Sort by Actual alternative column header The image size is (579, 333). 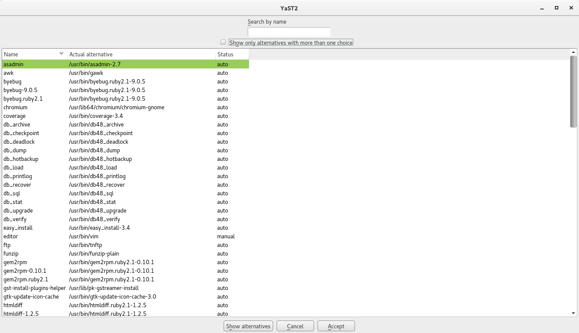[x=141, y=54]
